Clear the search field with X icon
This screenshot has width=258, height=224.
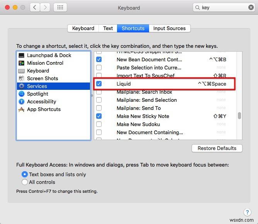click(251, 7)
